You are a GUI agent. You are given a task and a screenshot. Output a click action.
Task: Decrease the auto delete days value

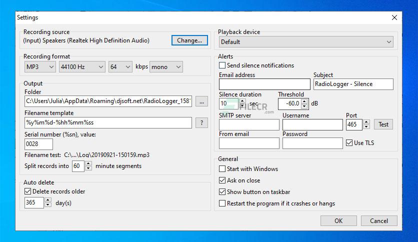click(x=48, y=204)
